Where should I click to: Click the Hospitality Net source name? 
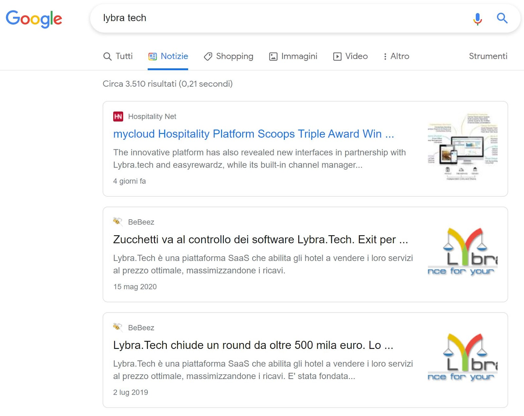[x=152, y=117]
